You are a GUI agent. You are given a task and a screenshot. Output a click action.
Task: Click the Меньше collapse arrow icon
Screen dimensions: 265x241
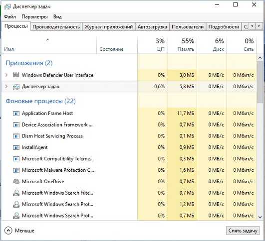point(8,231)
